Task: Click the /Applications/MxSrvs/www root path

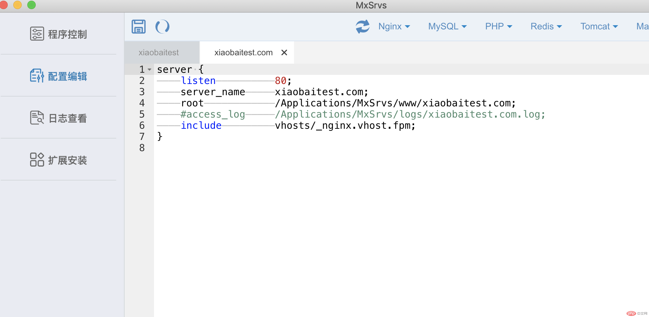Action: [395, 103]
